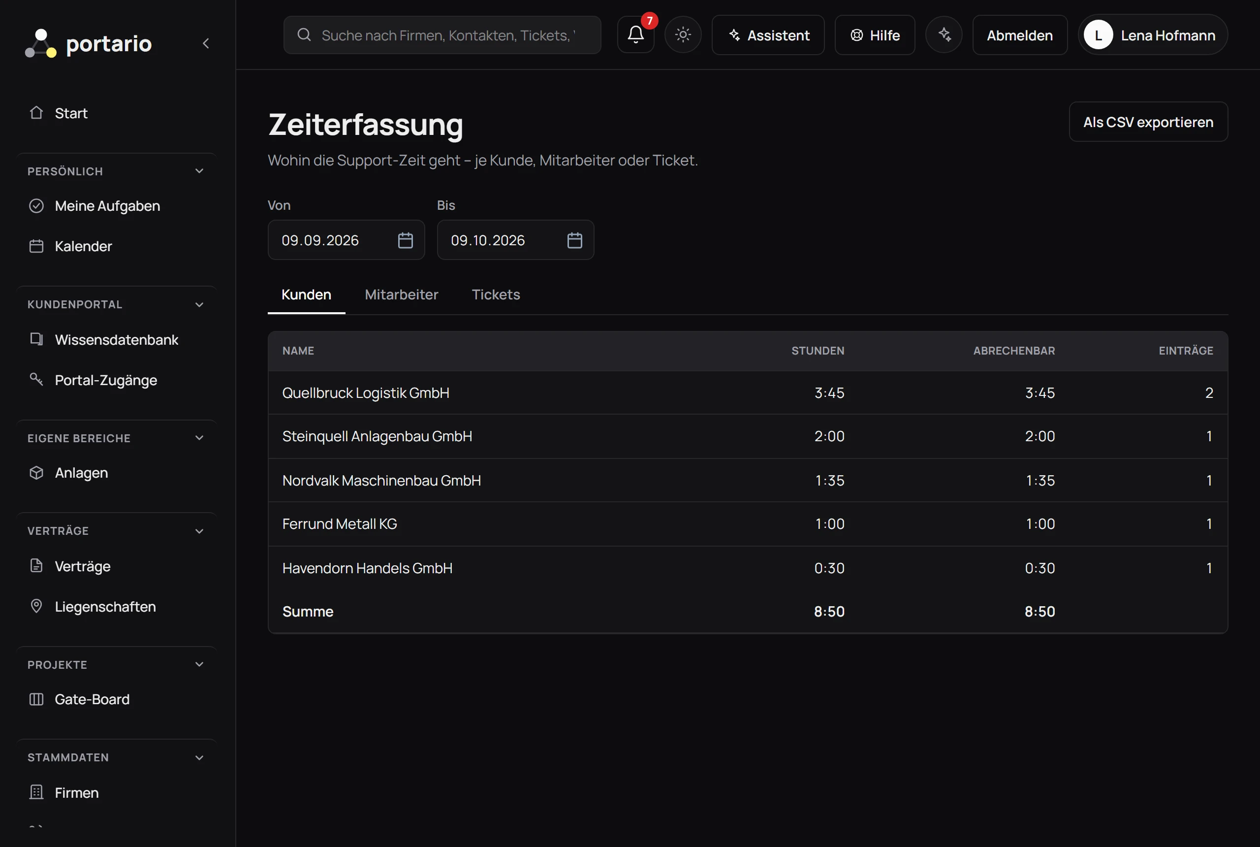Open the Verträge sidebar item
Screen dimensions: 1260x847
click(117, 566)
